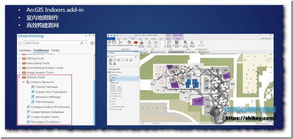Toggle the Vector Tile Layer checkbox
The height and width of the screenshot is (139, 293).
(x=111, y=109)
